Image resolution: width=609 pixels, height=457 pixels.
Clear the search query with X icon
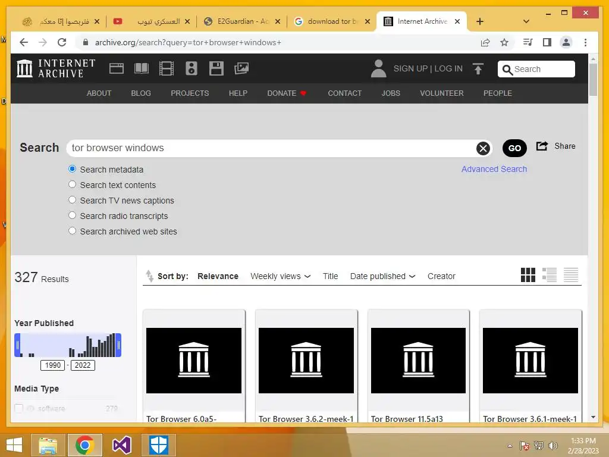[x=483, y=148]
